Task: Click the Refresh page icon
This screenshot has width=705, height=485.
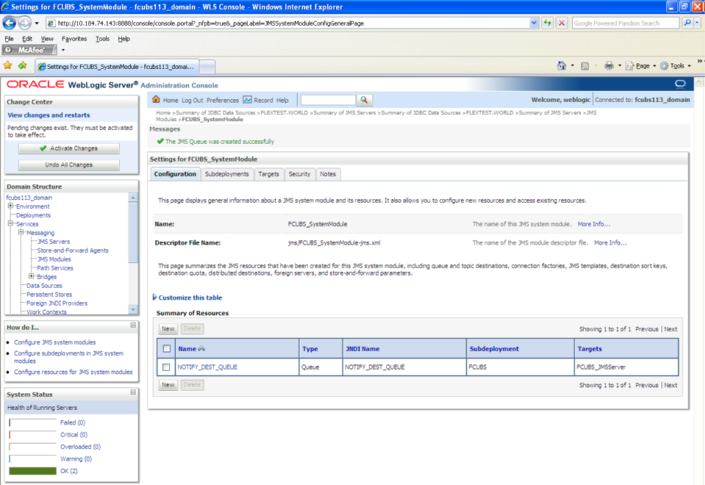Action: coord(547,23)
